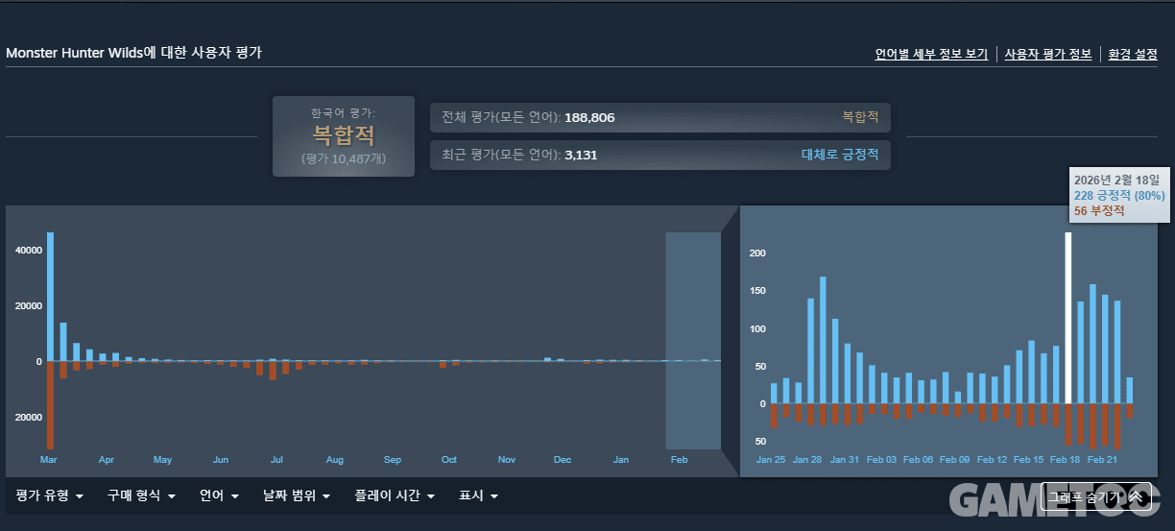Expand the 평가 유형 filter dropdown
This screenshot has height=531, width=1175.
point(50,495)
